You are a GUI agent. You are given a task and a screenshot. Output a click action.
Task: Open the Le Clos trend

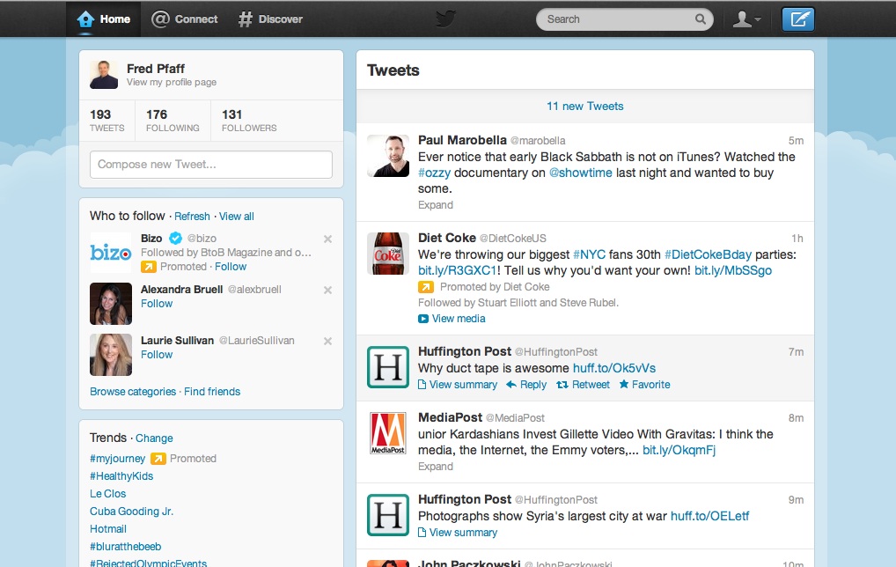[107, 494]
